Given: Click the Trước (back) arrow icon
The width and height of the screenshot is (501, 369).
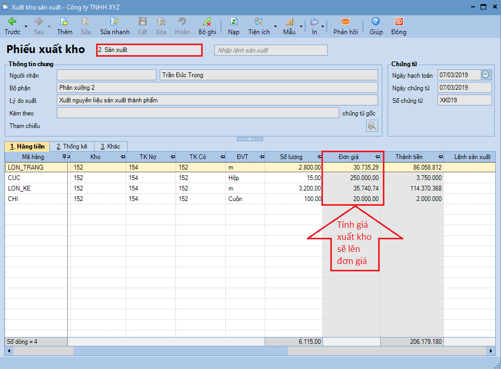Looking at the screenshot, I should tap(12, 22).
